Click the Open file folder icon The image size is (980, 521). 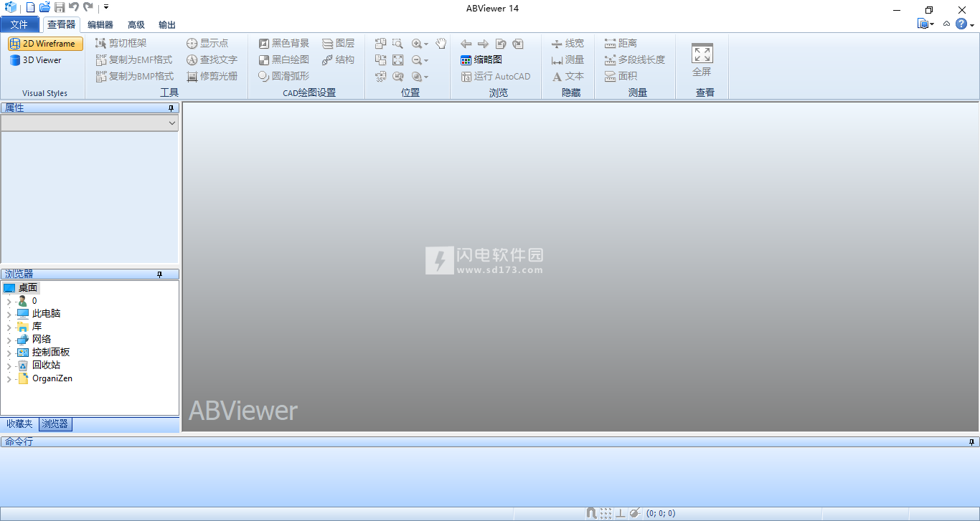tap(44, 7)
